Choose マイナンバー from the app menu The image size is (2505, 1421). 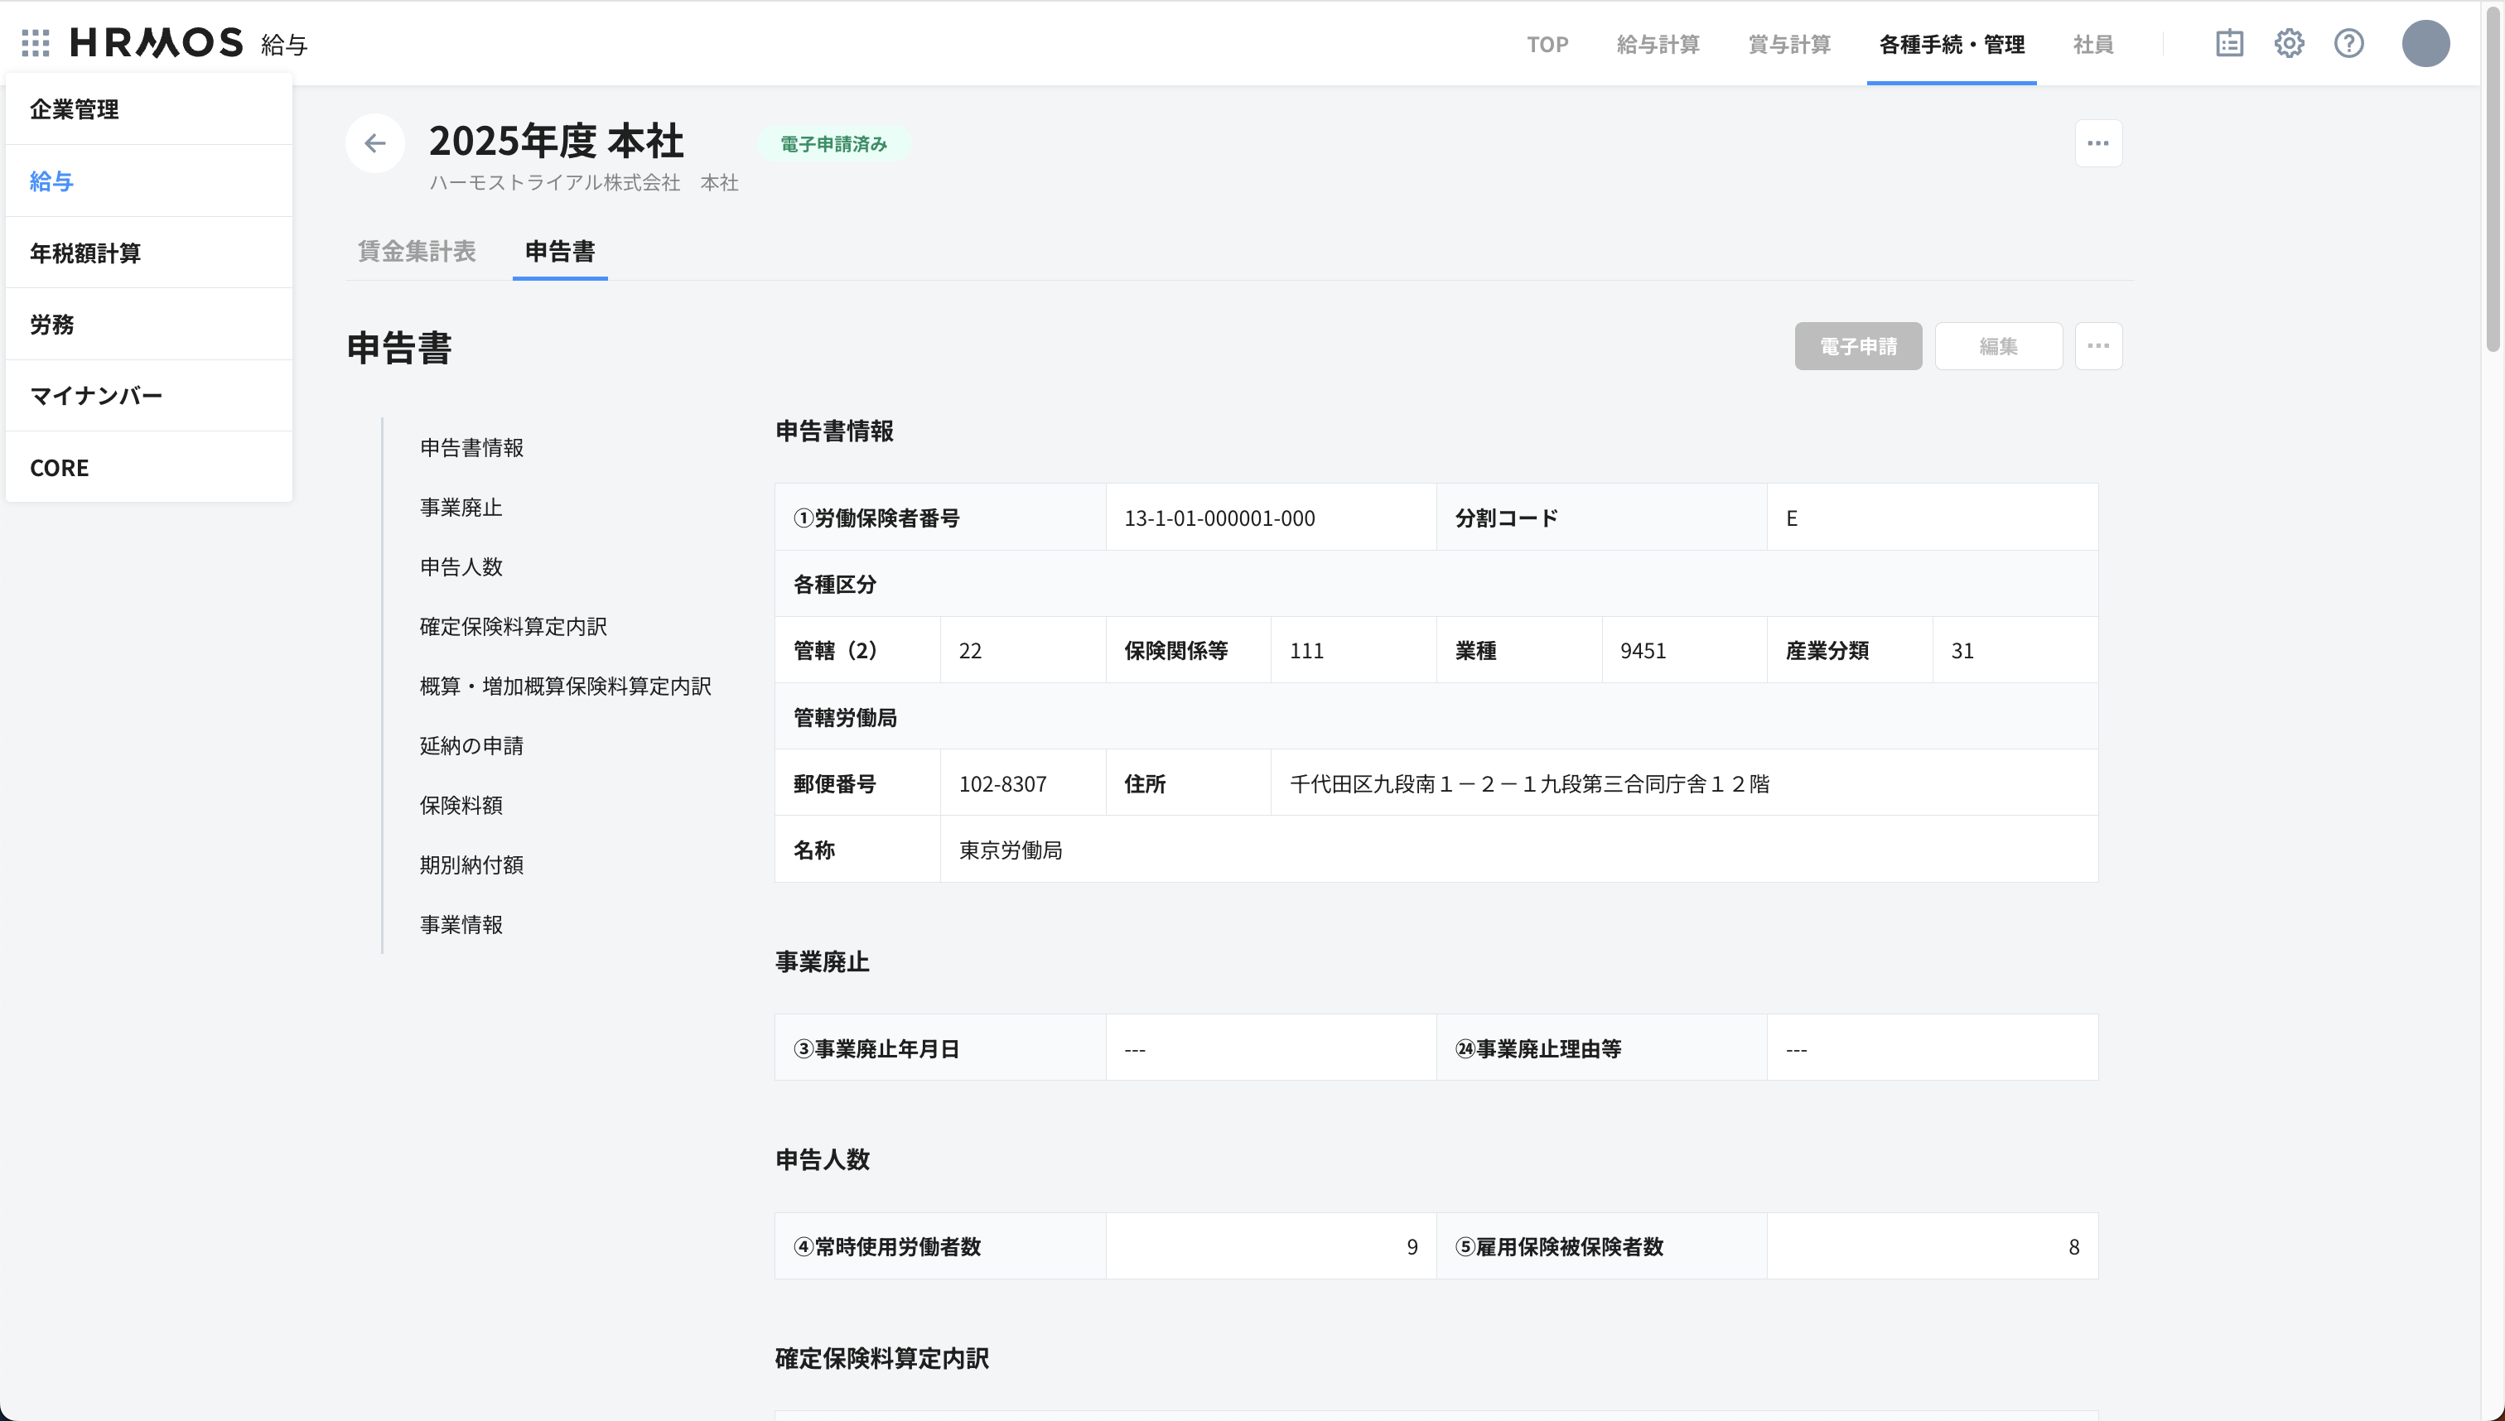(95, 395)
